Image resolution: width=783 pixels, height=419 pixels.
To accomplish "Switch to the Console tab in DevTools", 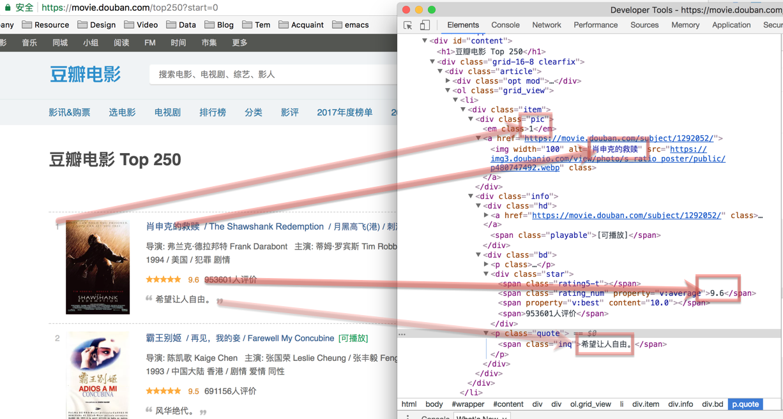I will [x=505, y=26].
